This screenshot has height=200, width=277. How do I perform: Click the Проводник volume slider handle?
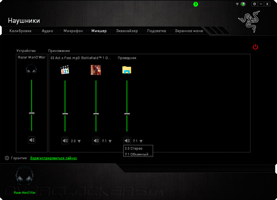(x=127, y=114)
